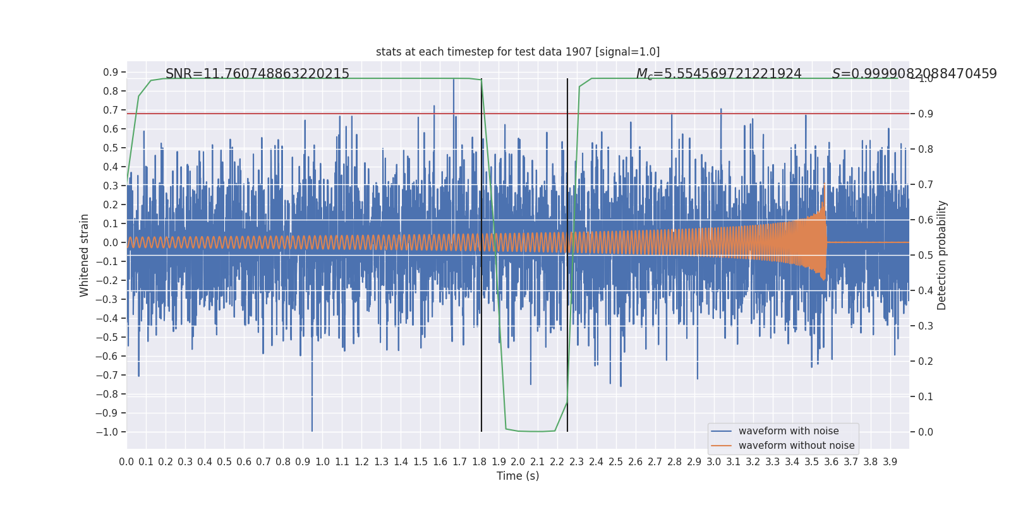Select tick label 0.7 on the Whitened strain axis
This screenshot has width=1011, height=505.
click(111, 110)
